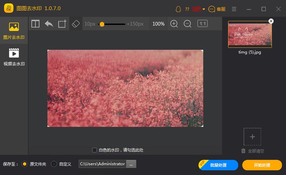Remove timg (5).jpg with the X badge
The image size is (286, 175).
click(x=271, y=21)
